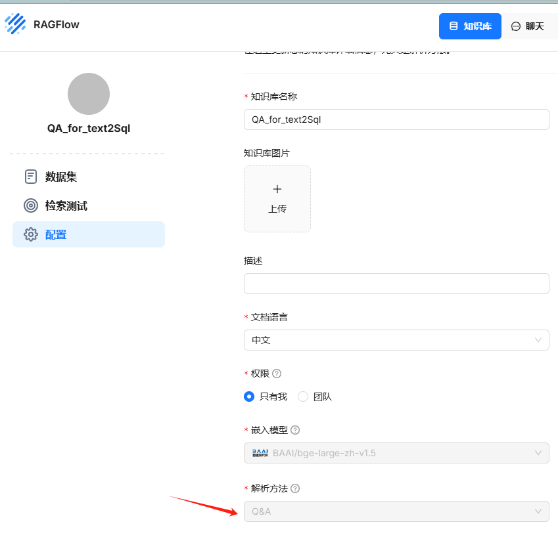Click the 检索测试 target icon in sidebar

click(x=30, y=205)
